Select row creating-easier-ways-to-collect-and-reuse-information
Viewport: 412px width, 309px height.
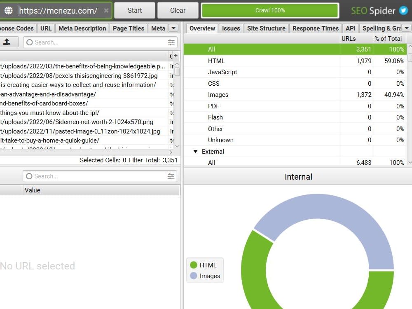(84, 85)
